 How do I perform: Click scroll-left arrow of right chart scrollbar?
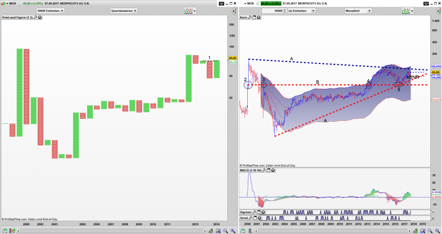[257, 231]
